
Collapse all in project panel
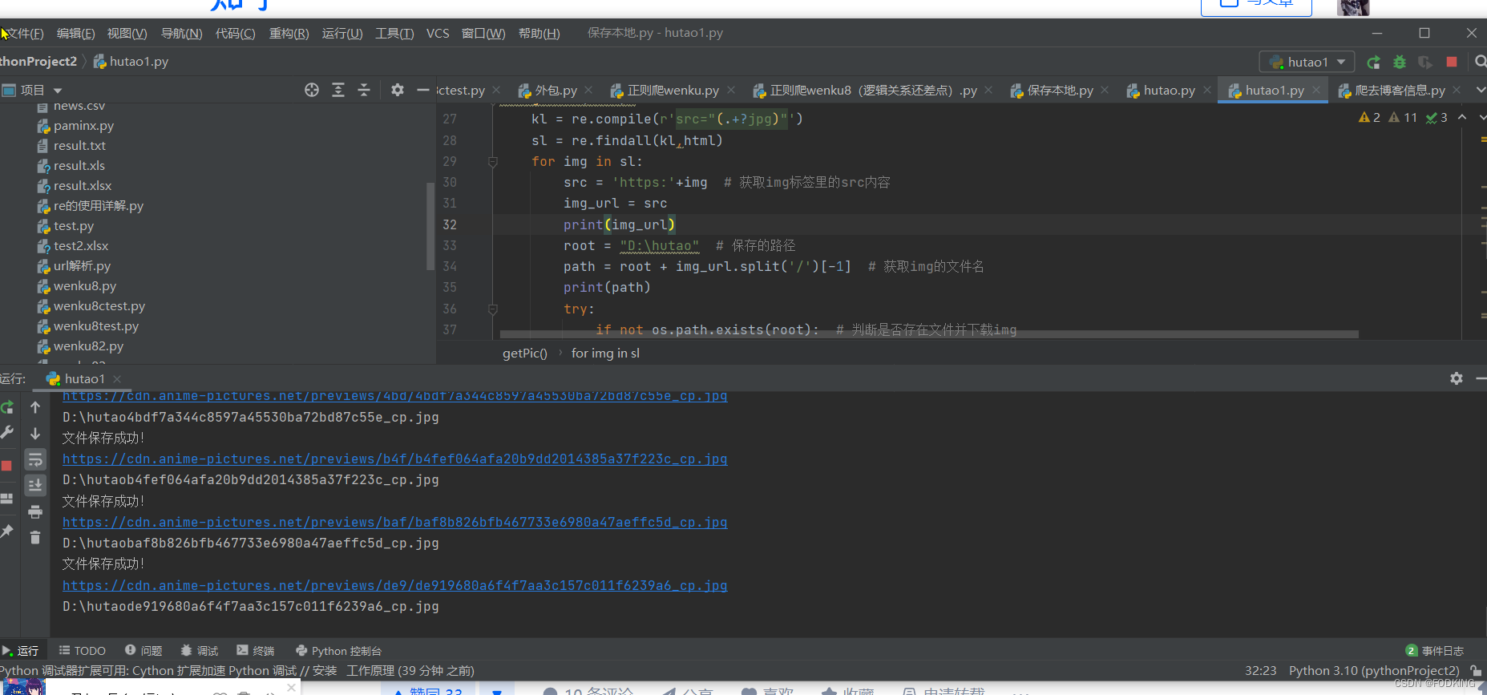(x=364, y=90)
